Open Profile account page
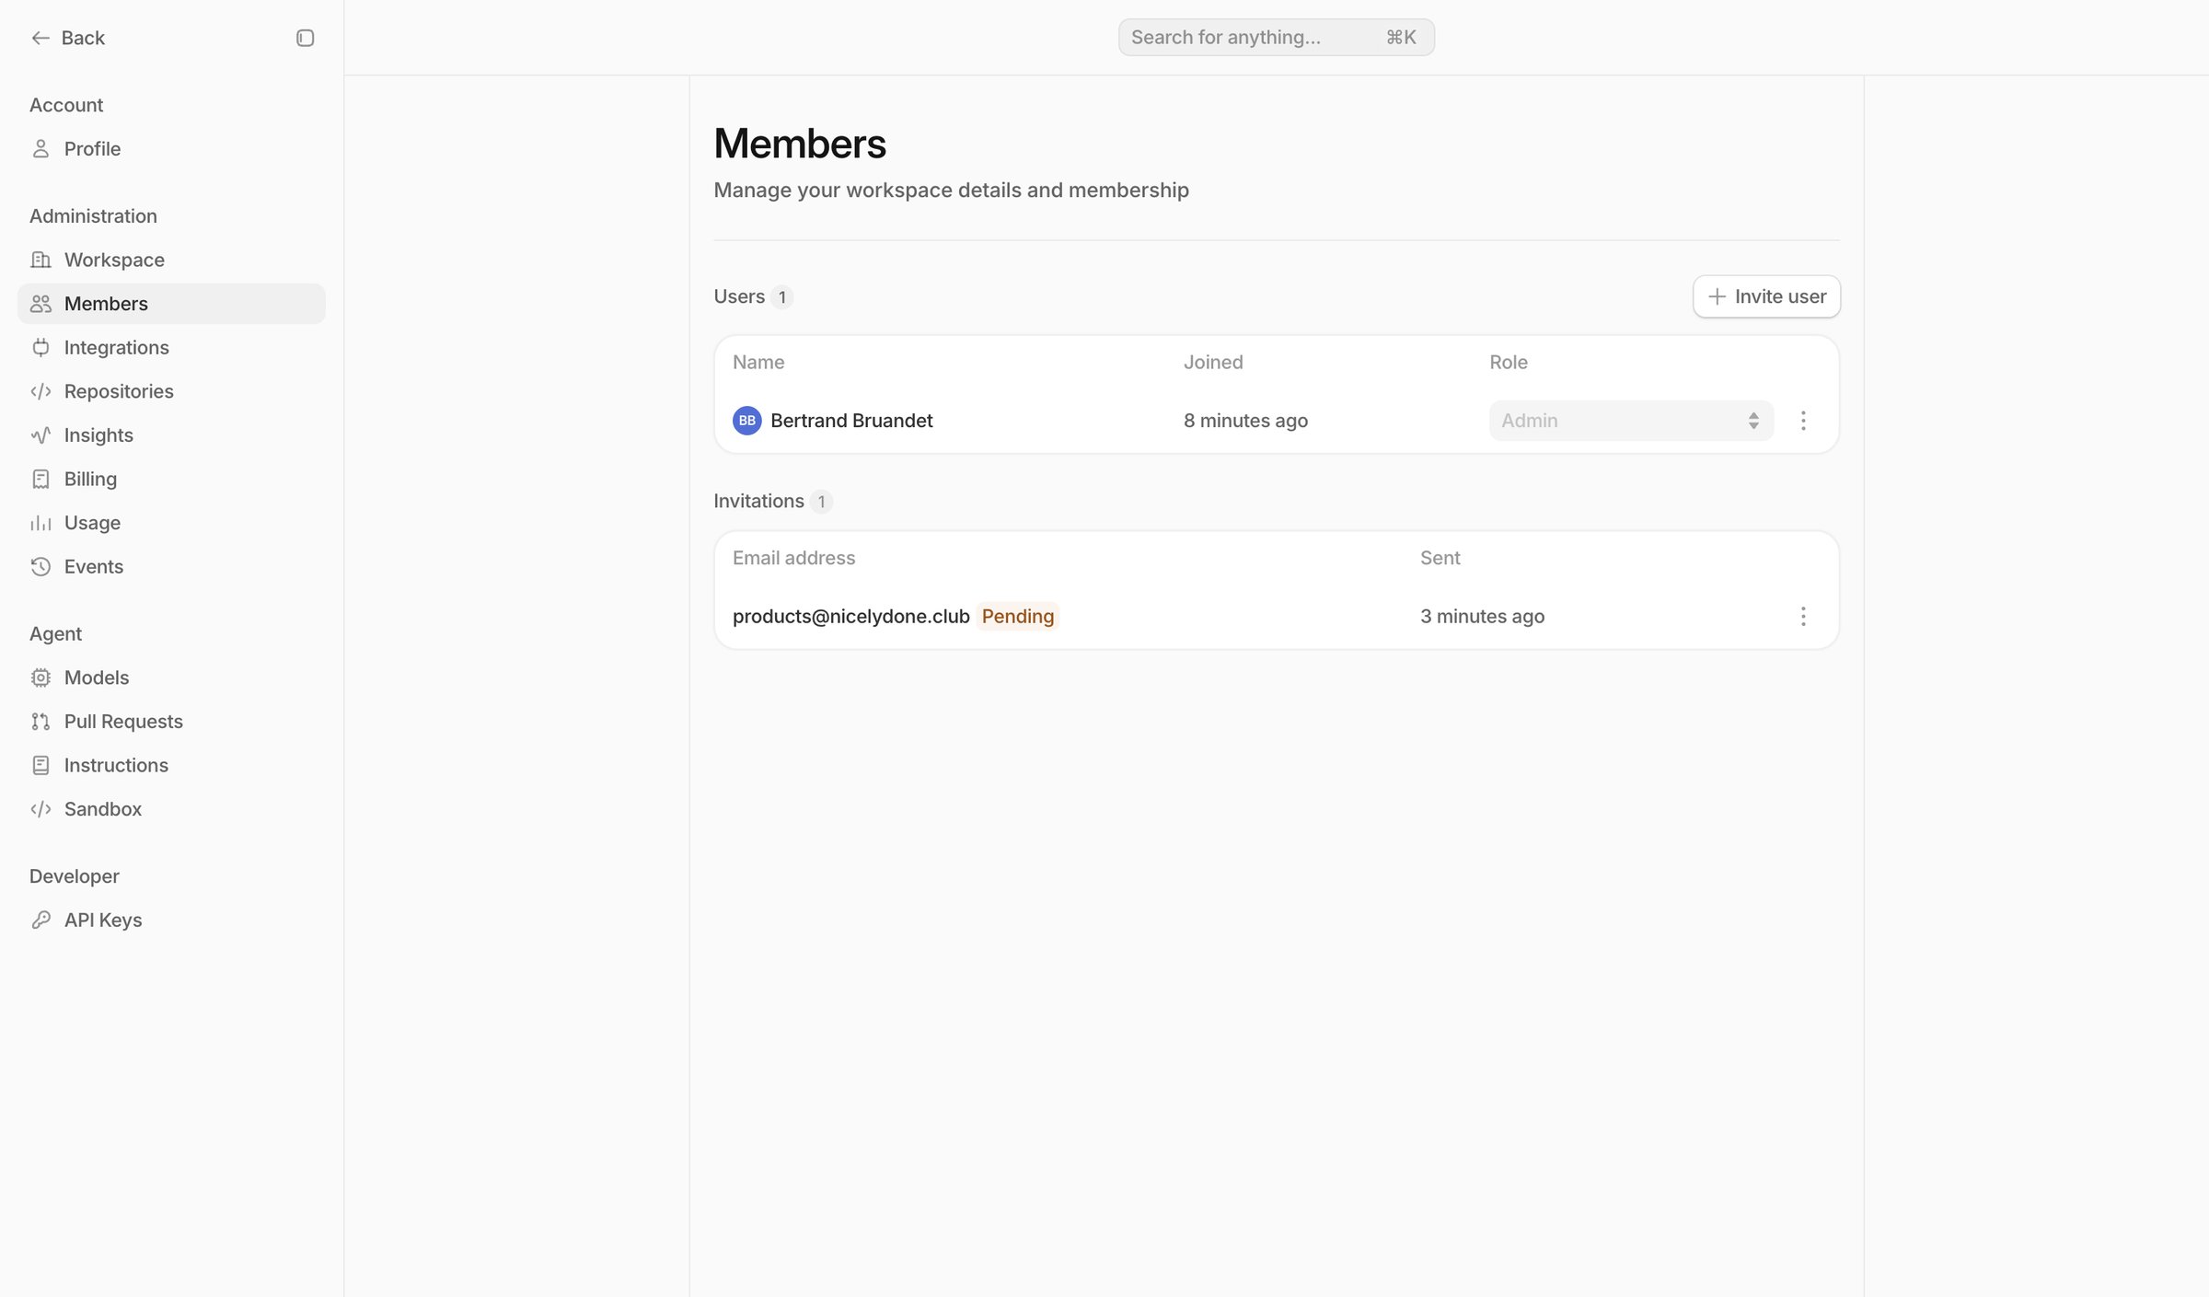Viewport: 2209px width, 1297px height. click(x=171, y=149)
